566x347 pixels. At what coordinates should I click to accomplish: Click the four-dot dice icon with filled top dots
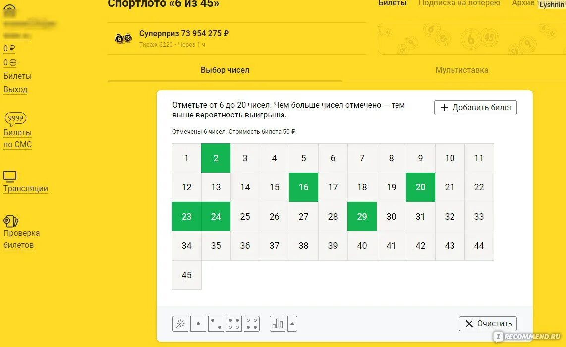pyautogui.click(x=234, y=324)
